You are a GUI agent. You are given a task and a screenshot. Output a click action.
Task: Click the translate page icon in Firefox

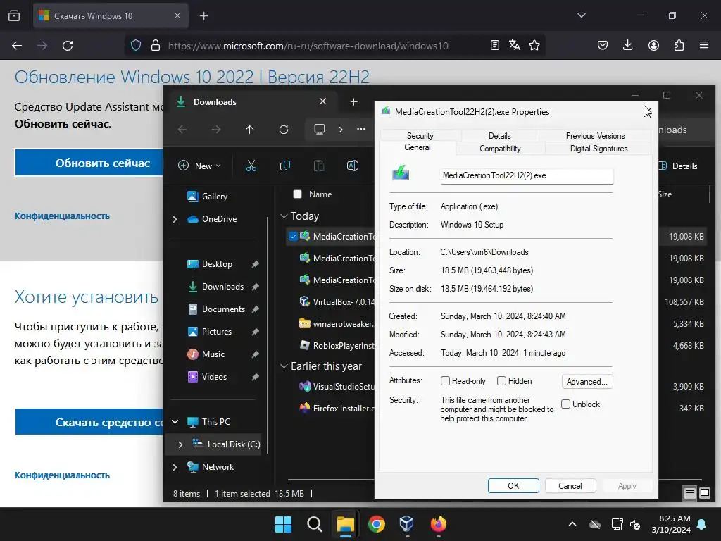(515, 45)
